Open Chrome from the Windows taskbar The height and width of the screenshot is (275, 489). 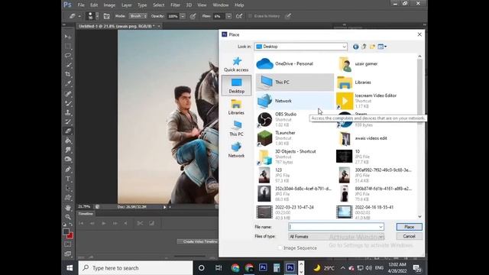pyautogui.click(x=235, y=268)
